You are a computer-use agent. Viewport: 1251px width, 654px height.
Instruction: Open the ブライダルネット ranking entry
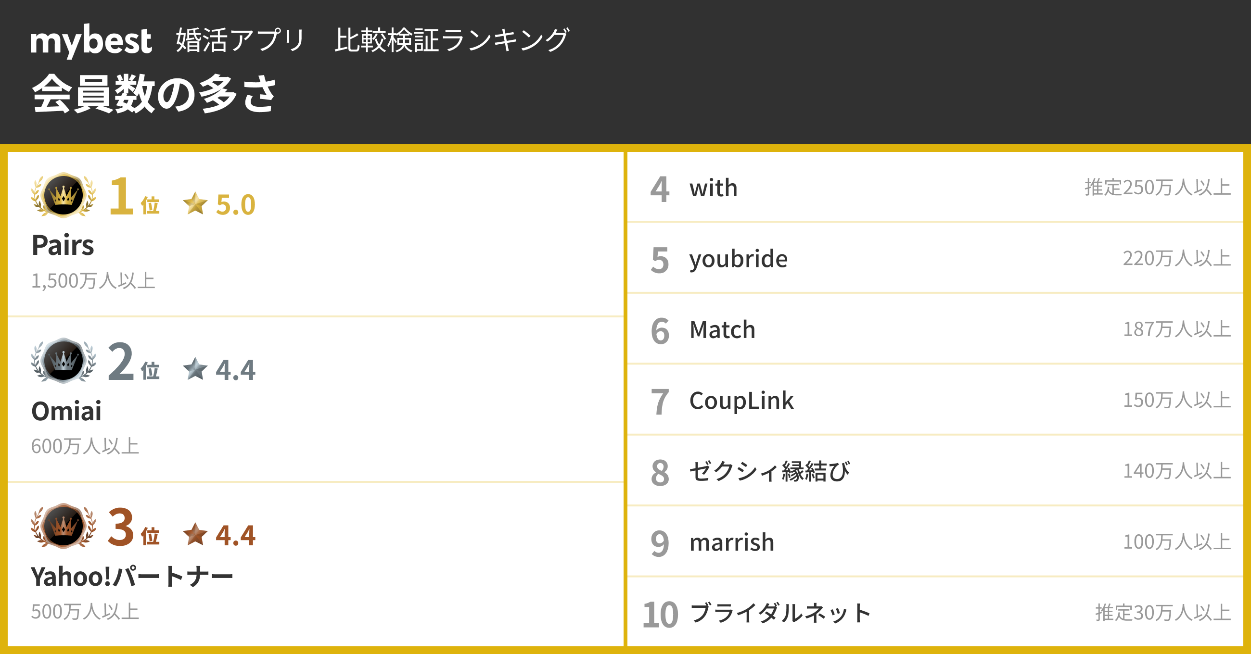[780, 613]
